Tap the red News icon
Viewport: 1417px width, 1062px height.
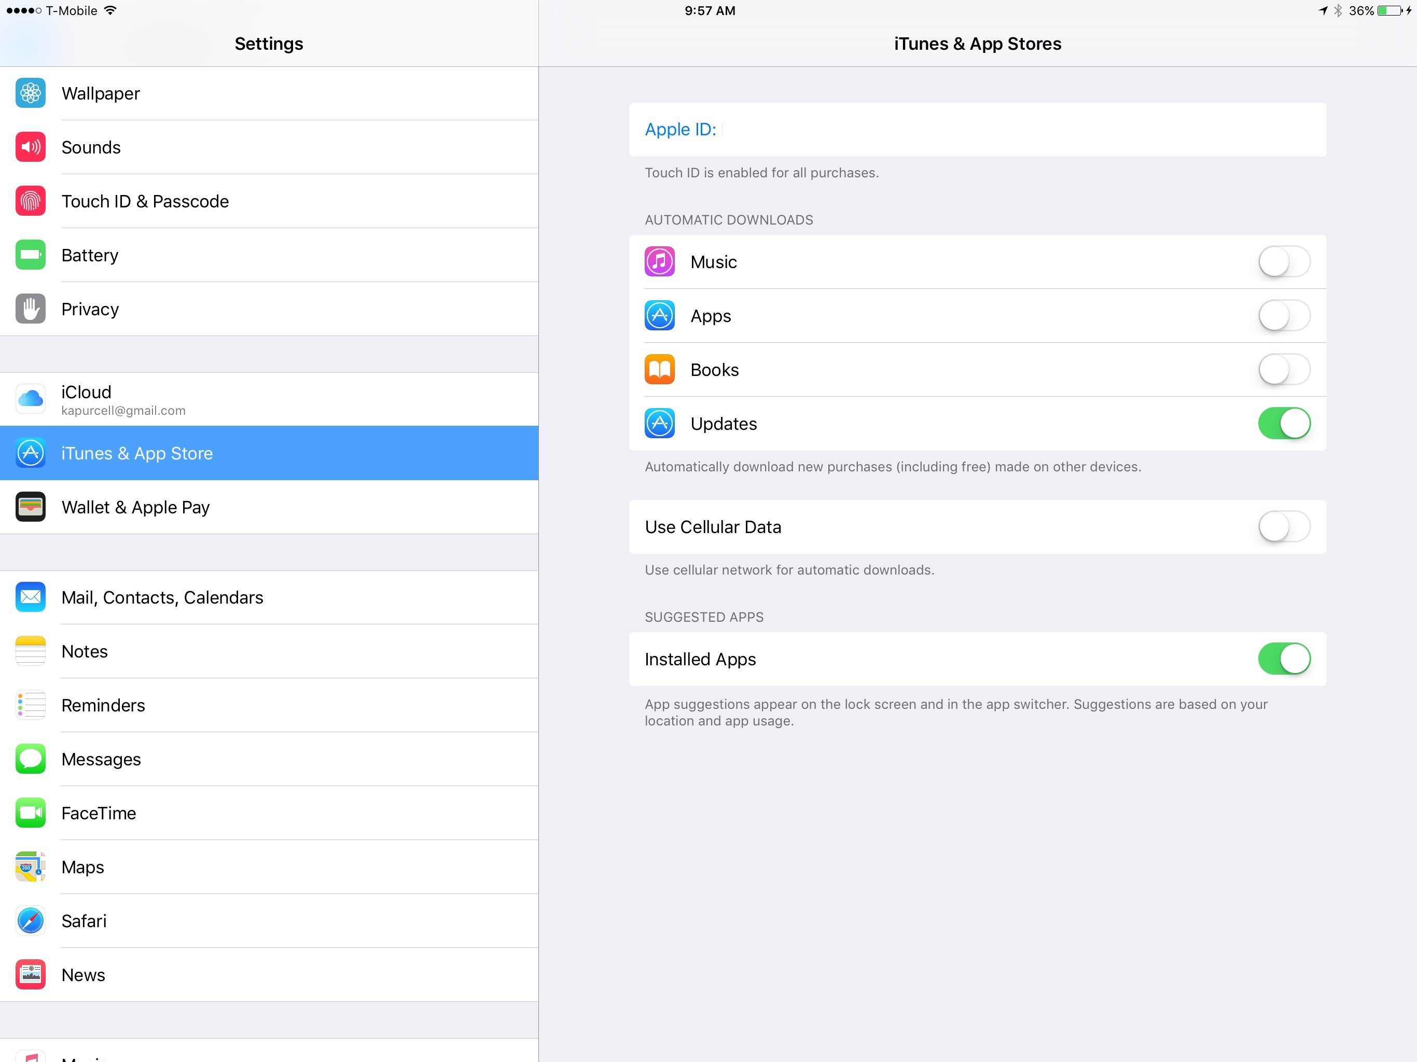[30, 974]
